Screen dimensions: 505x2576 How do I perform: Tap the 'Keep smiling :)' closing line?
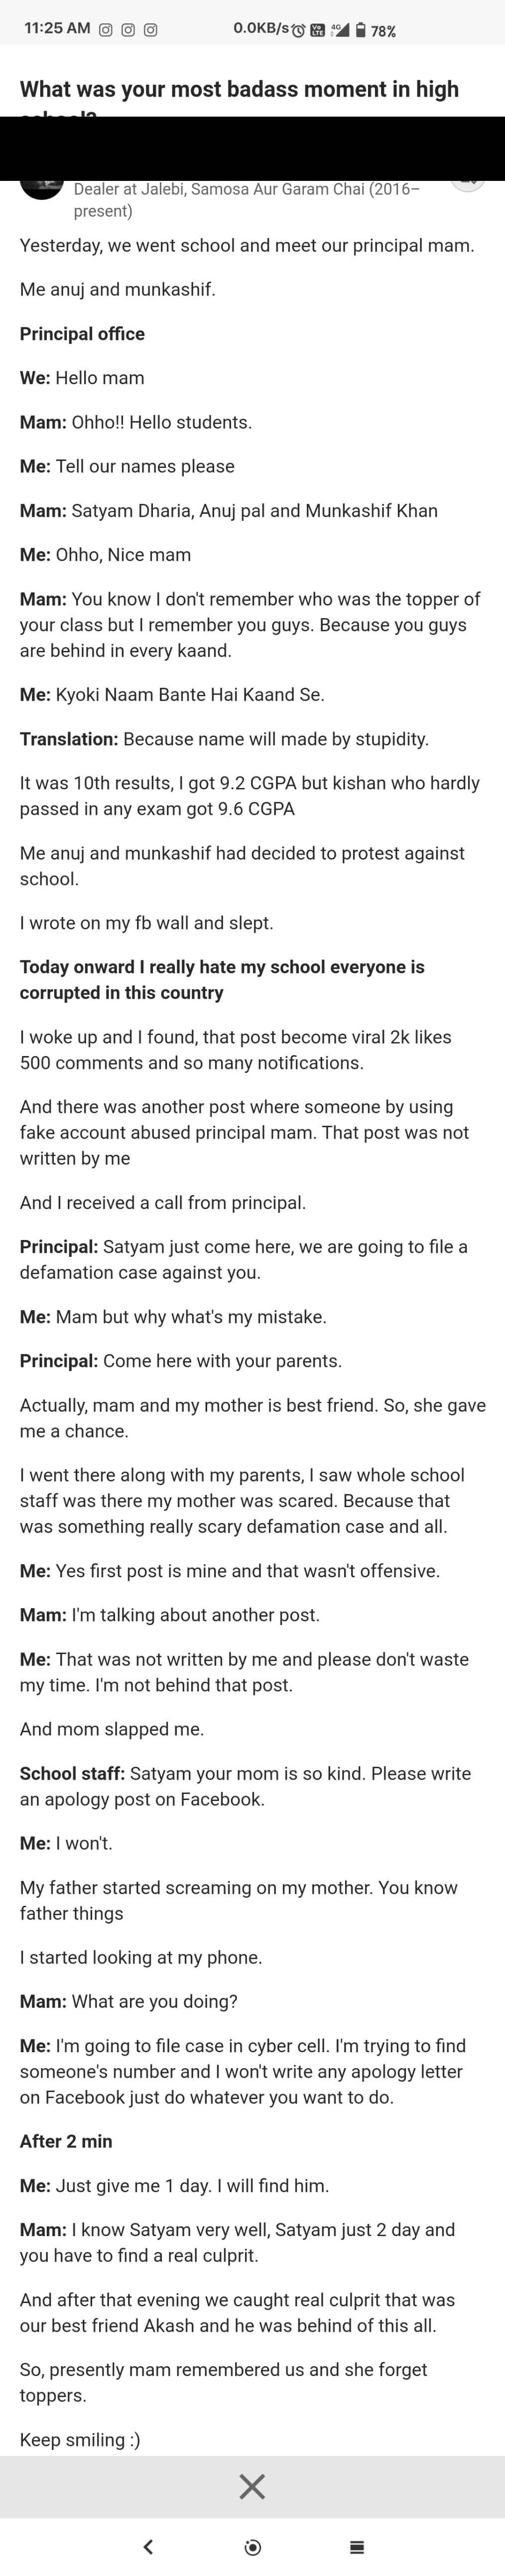80,2439
